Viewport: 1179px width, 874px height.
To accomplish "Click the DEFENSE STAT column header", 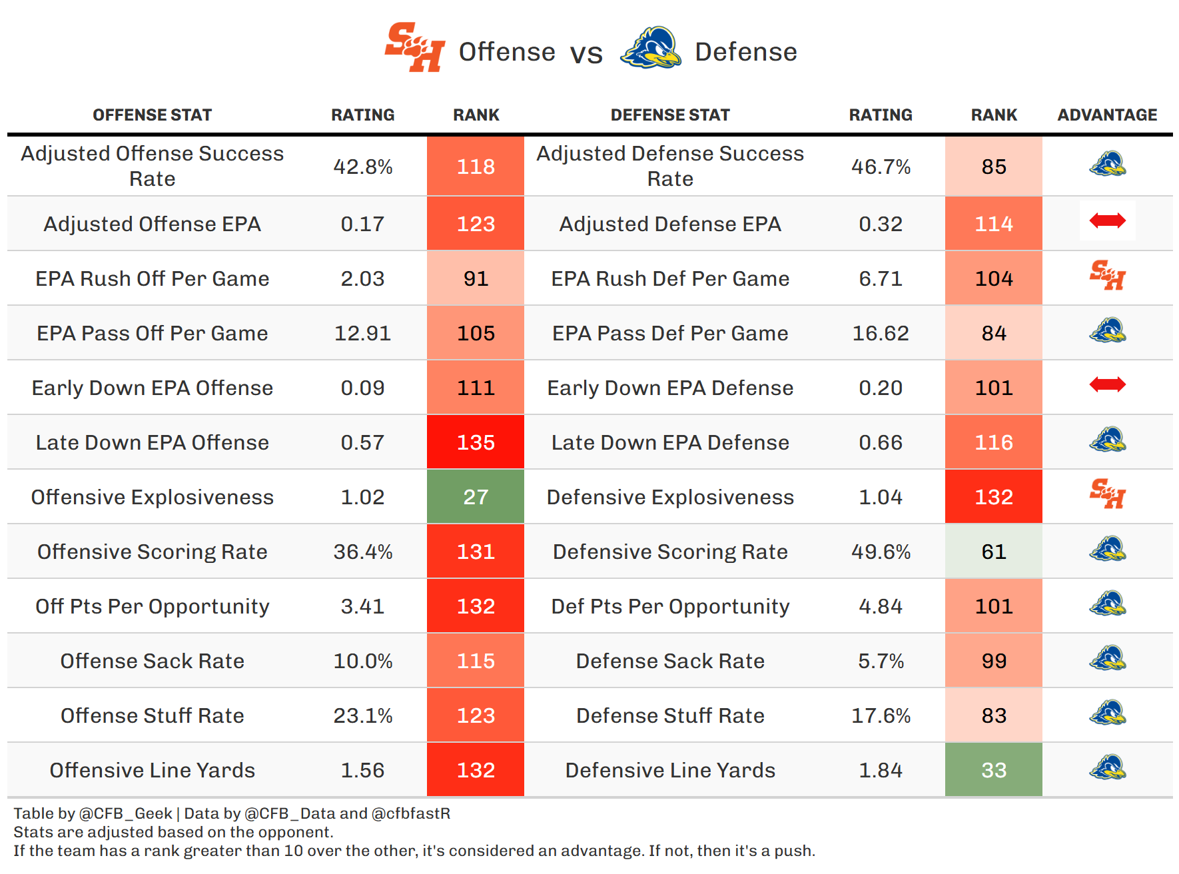I will [x=670, y=115].
